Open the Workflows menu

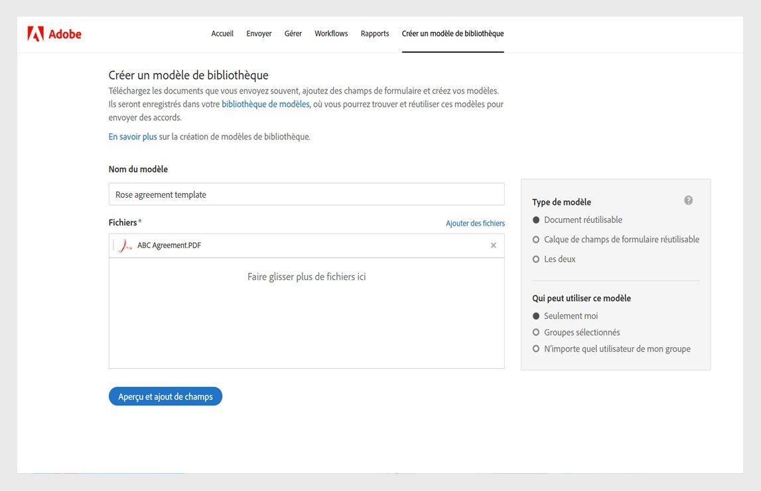(331, 33)
